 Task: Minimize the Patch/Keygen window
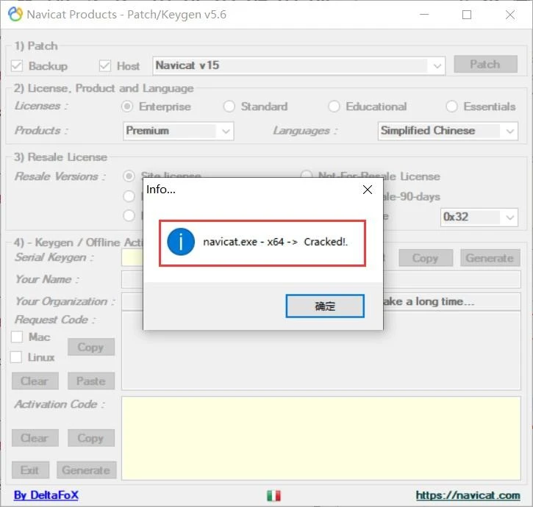tap(424, 15)
